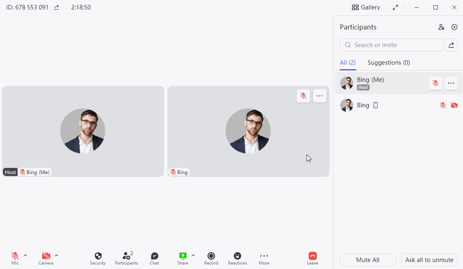Switch to the Suggestions (0) tab
Viewport: 463px width, 269px height.
click(388, 63)
